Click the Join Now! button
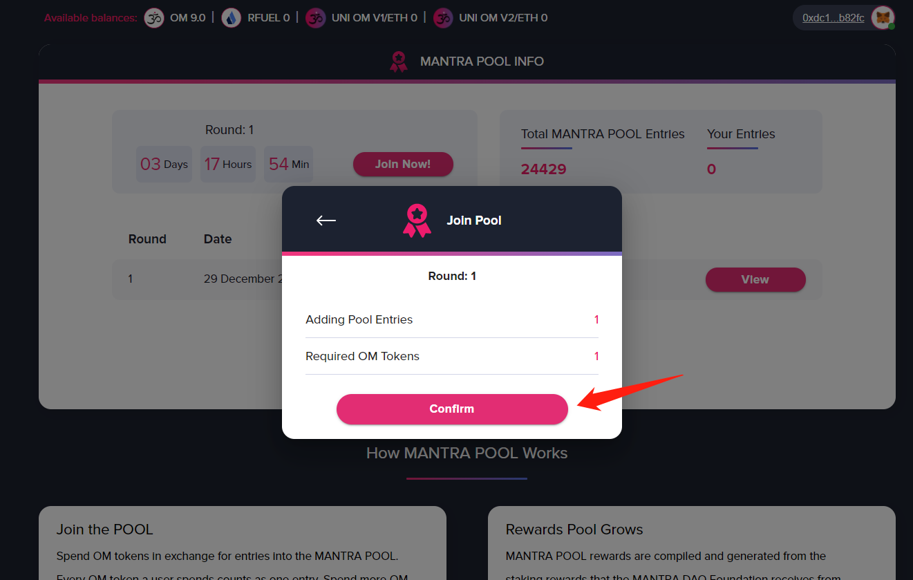 point(403,165)
